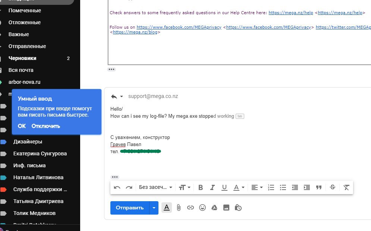Open https://mega.nz/blog link
The height and width of the screenshot is (231, 371).
[135, 32]
